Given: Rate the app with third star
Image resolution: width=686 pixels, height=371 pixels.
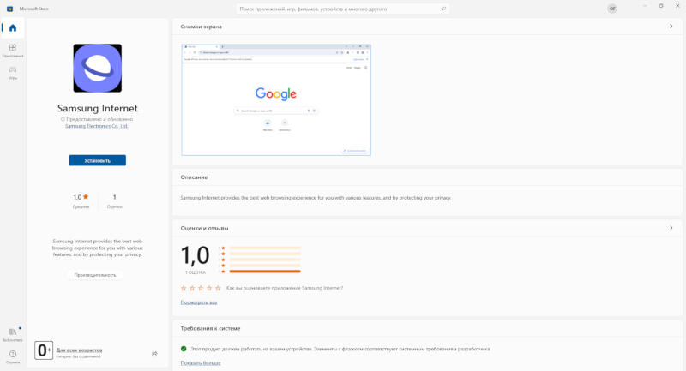Looking at the screenshot, I should click(201, 288).
